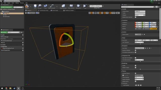Viewport: 161px width, 90px height.
Task: Collapse the Navigation section
Action: (x=122, y=46)
